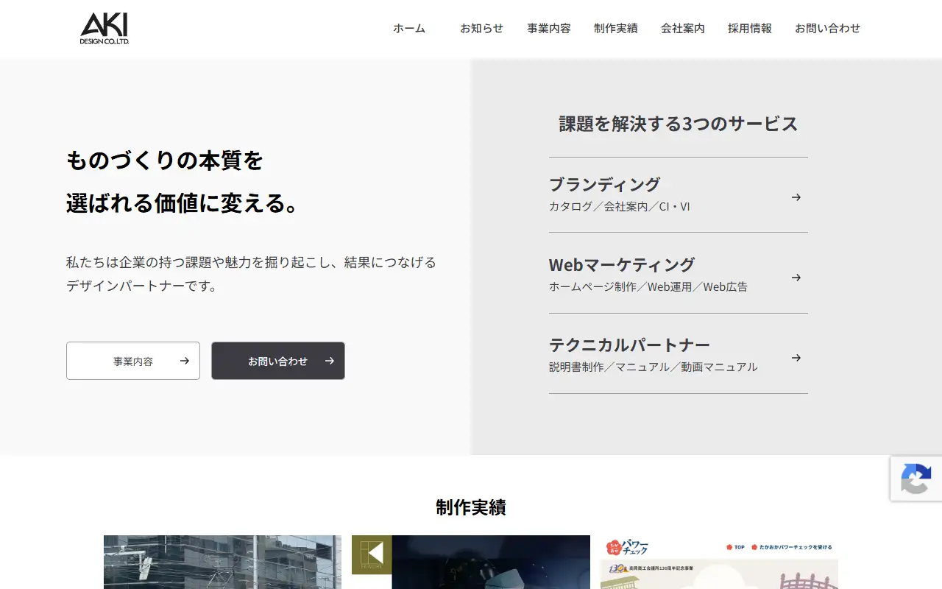Viewport: 942px width, 589px height.
Task: Click the 選ばれる価値に変える。 headline line
Action: [184, 203]
